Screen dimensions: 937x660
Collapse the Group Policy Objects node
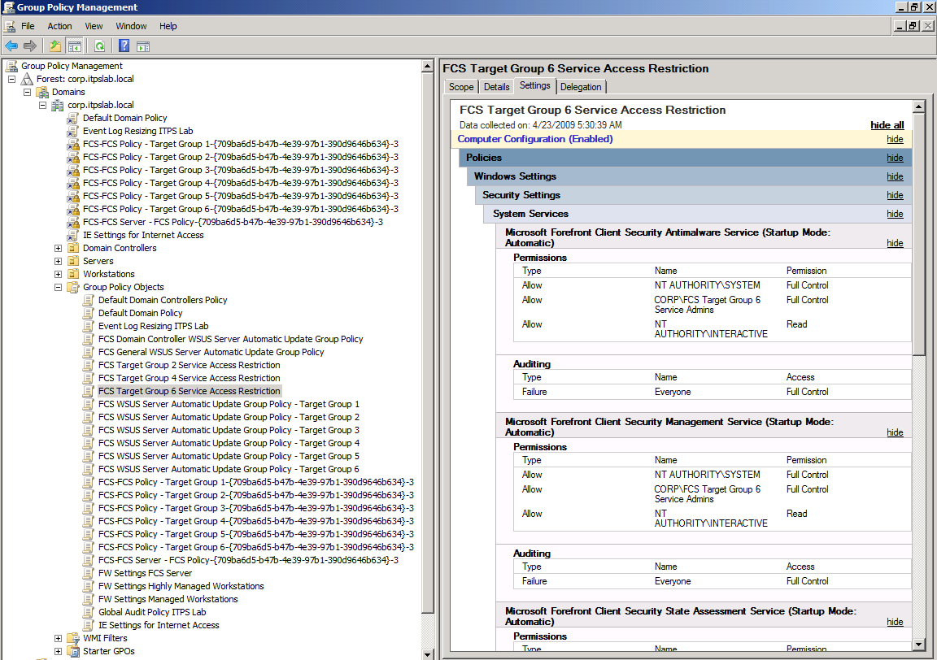click(x=59, y=287)
